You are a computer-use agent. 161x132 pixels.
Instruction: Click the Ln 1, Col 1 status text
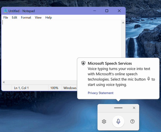(x=21, y=88)
